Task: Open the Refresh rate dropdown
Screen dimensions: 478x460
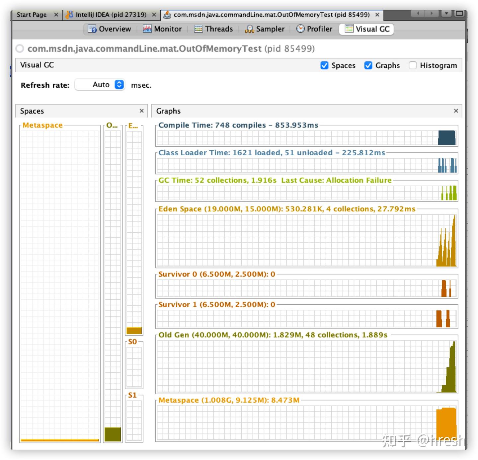Action: [x=119, y=85]
